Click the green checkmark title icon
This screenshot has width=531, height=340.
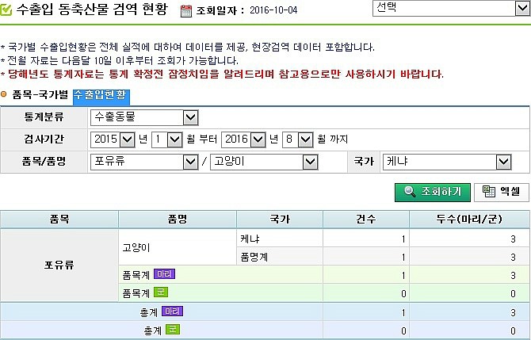(x=6, y=10)
